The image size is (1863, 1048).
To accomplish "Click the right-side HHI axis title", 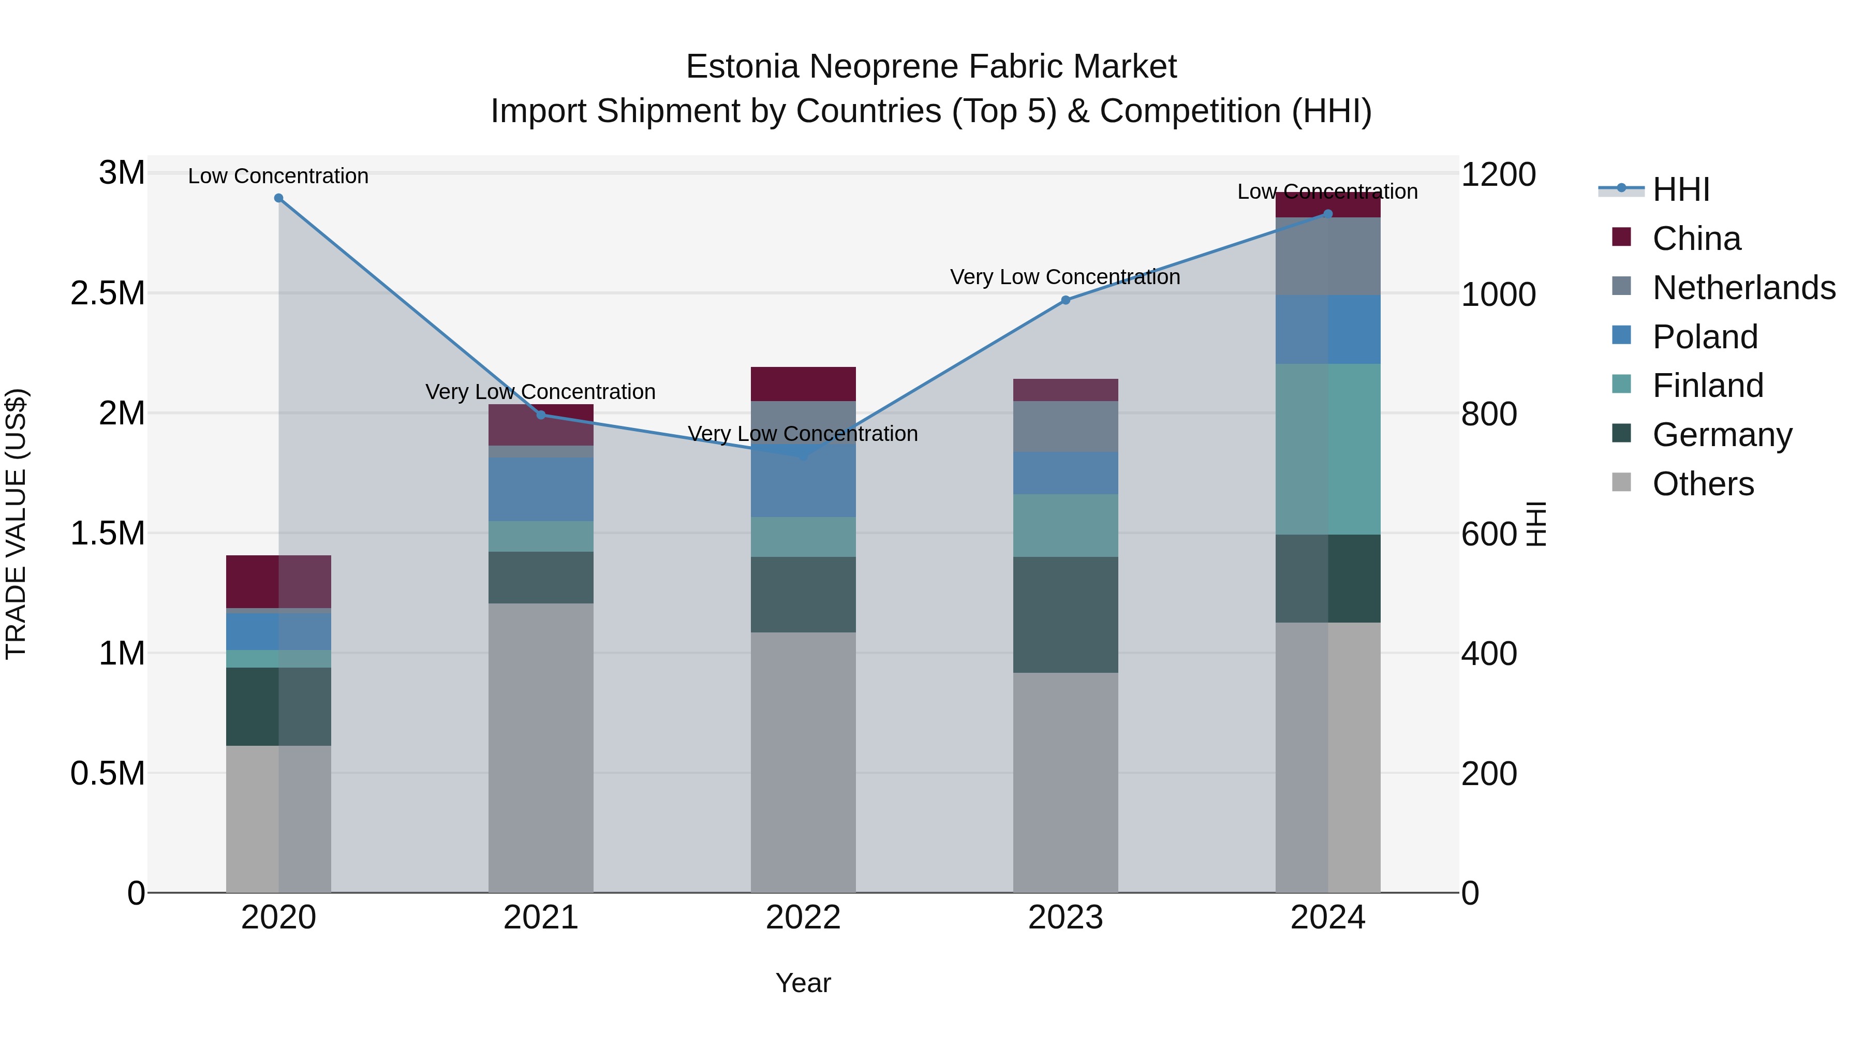I will [1536, 524].
